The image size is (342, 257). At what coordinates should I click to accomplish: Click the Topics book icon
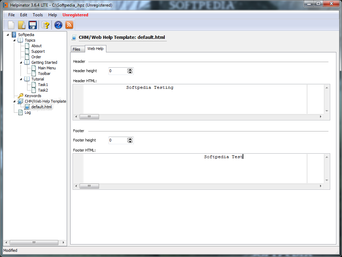(x=20, y=40)
